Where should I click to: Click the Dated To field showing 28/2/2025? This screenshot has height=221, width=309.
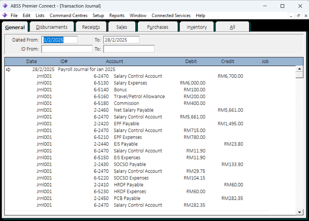click(x=121, y=40)
